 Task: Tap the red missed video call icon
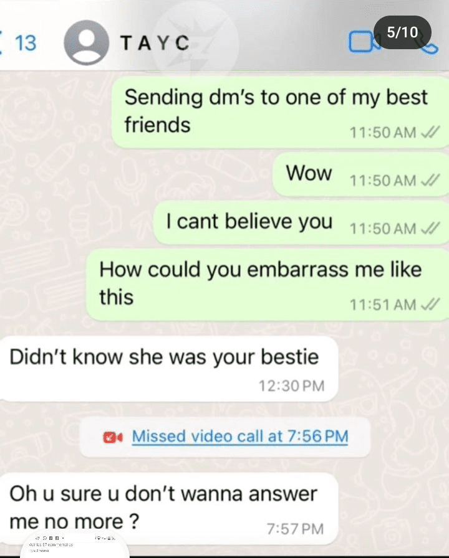(113, 437)
